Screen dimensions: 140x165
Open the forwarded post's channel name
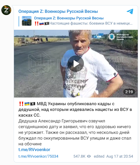tap(69, 18)
